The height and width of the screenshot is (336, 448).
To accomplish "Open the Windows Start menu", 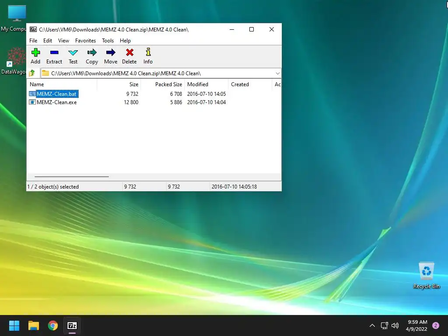I will 14,325.
